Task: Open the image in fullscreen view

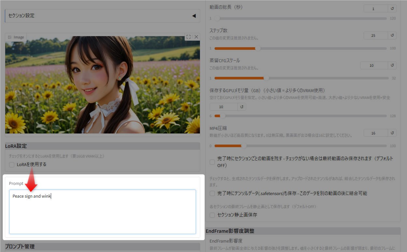Action: pyautogui.click(x=188, y=37)
